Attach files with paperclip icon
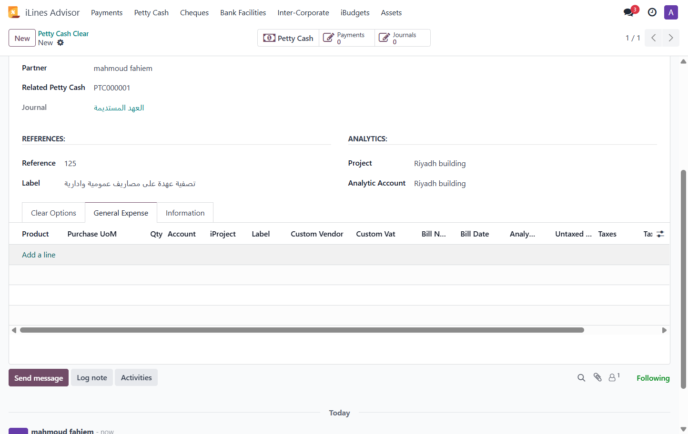This screenshot has height=434, width=688. pyautogui.click(x=597, y=377)
